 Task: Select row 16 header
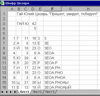click(x=4, y=87)
